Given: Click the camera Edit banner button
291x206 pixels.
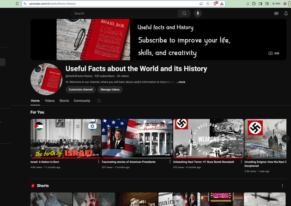Looking at the screenshot, I should point(274,53).
